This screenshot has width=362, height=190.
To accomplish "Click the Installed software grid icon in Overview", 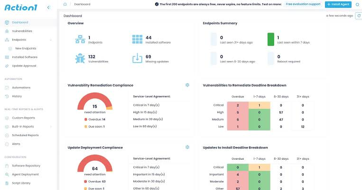I will (138, 39).
